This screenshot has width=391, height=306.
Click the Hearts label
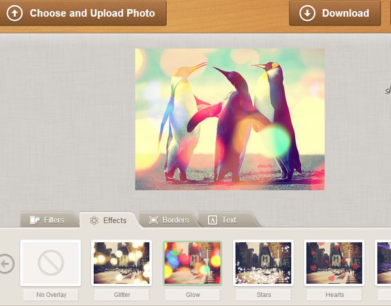click(x=335, y=295)
